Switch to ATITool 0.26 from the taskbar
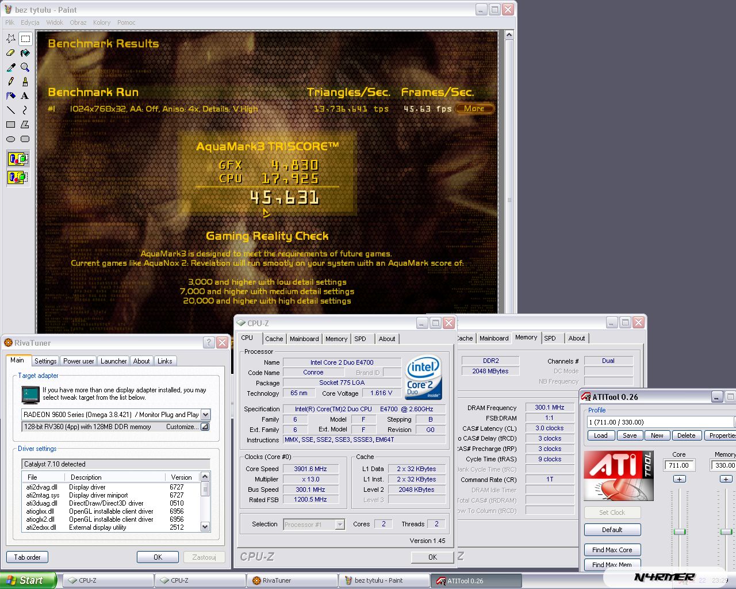Image resolution: width=736 pixels, height=589 pixels. click(x=477, y=580)
